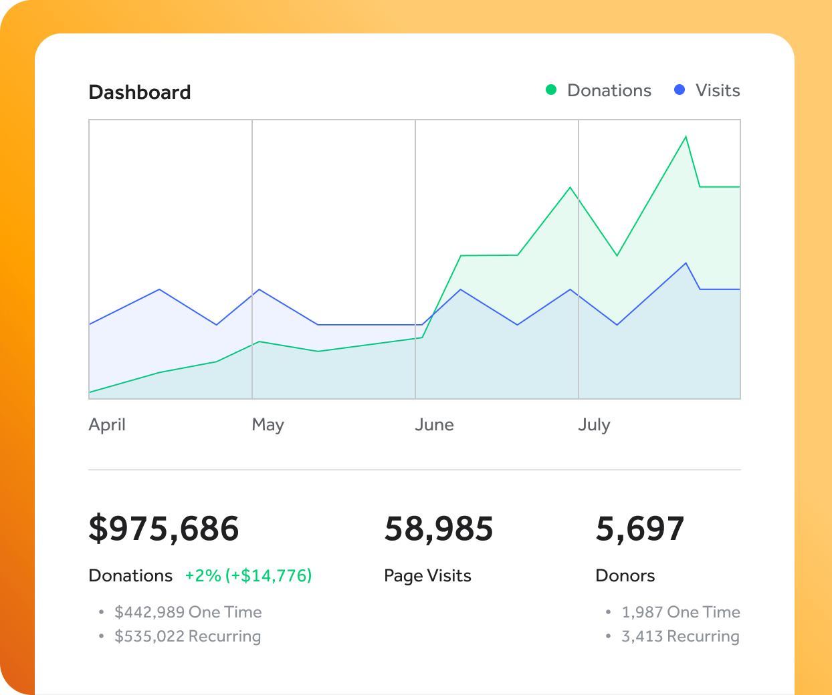The image size is (832, 695).
Task: Click the 58,985 Page Visits total
Action: coord(438,529)
